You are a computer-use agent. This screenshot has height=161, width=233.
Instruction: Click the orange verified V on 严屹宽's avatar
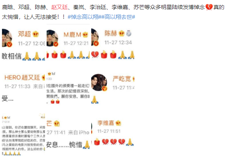(x=104, y=89)
